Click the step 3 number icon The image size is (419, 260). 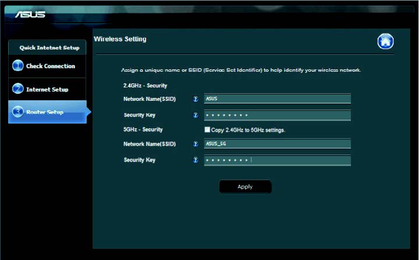[x=18, y=112]
